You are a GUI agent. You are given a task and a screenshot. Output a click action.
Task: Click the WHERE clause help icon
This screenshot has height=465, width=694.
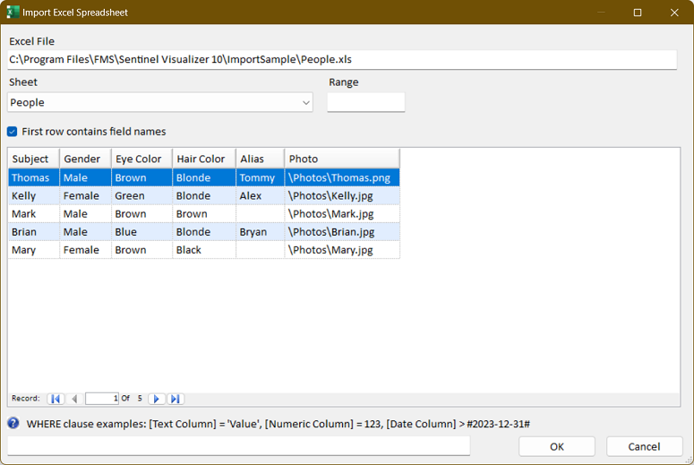pos(13,423)
